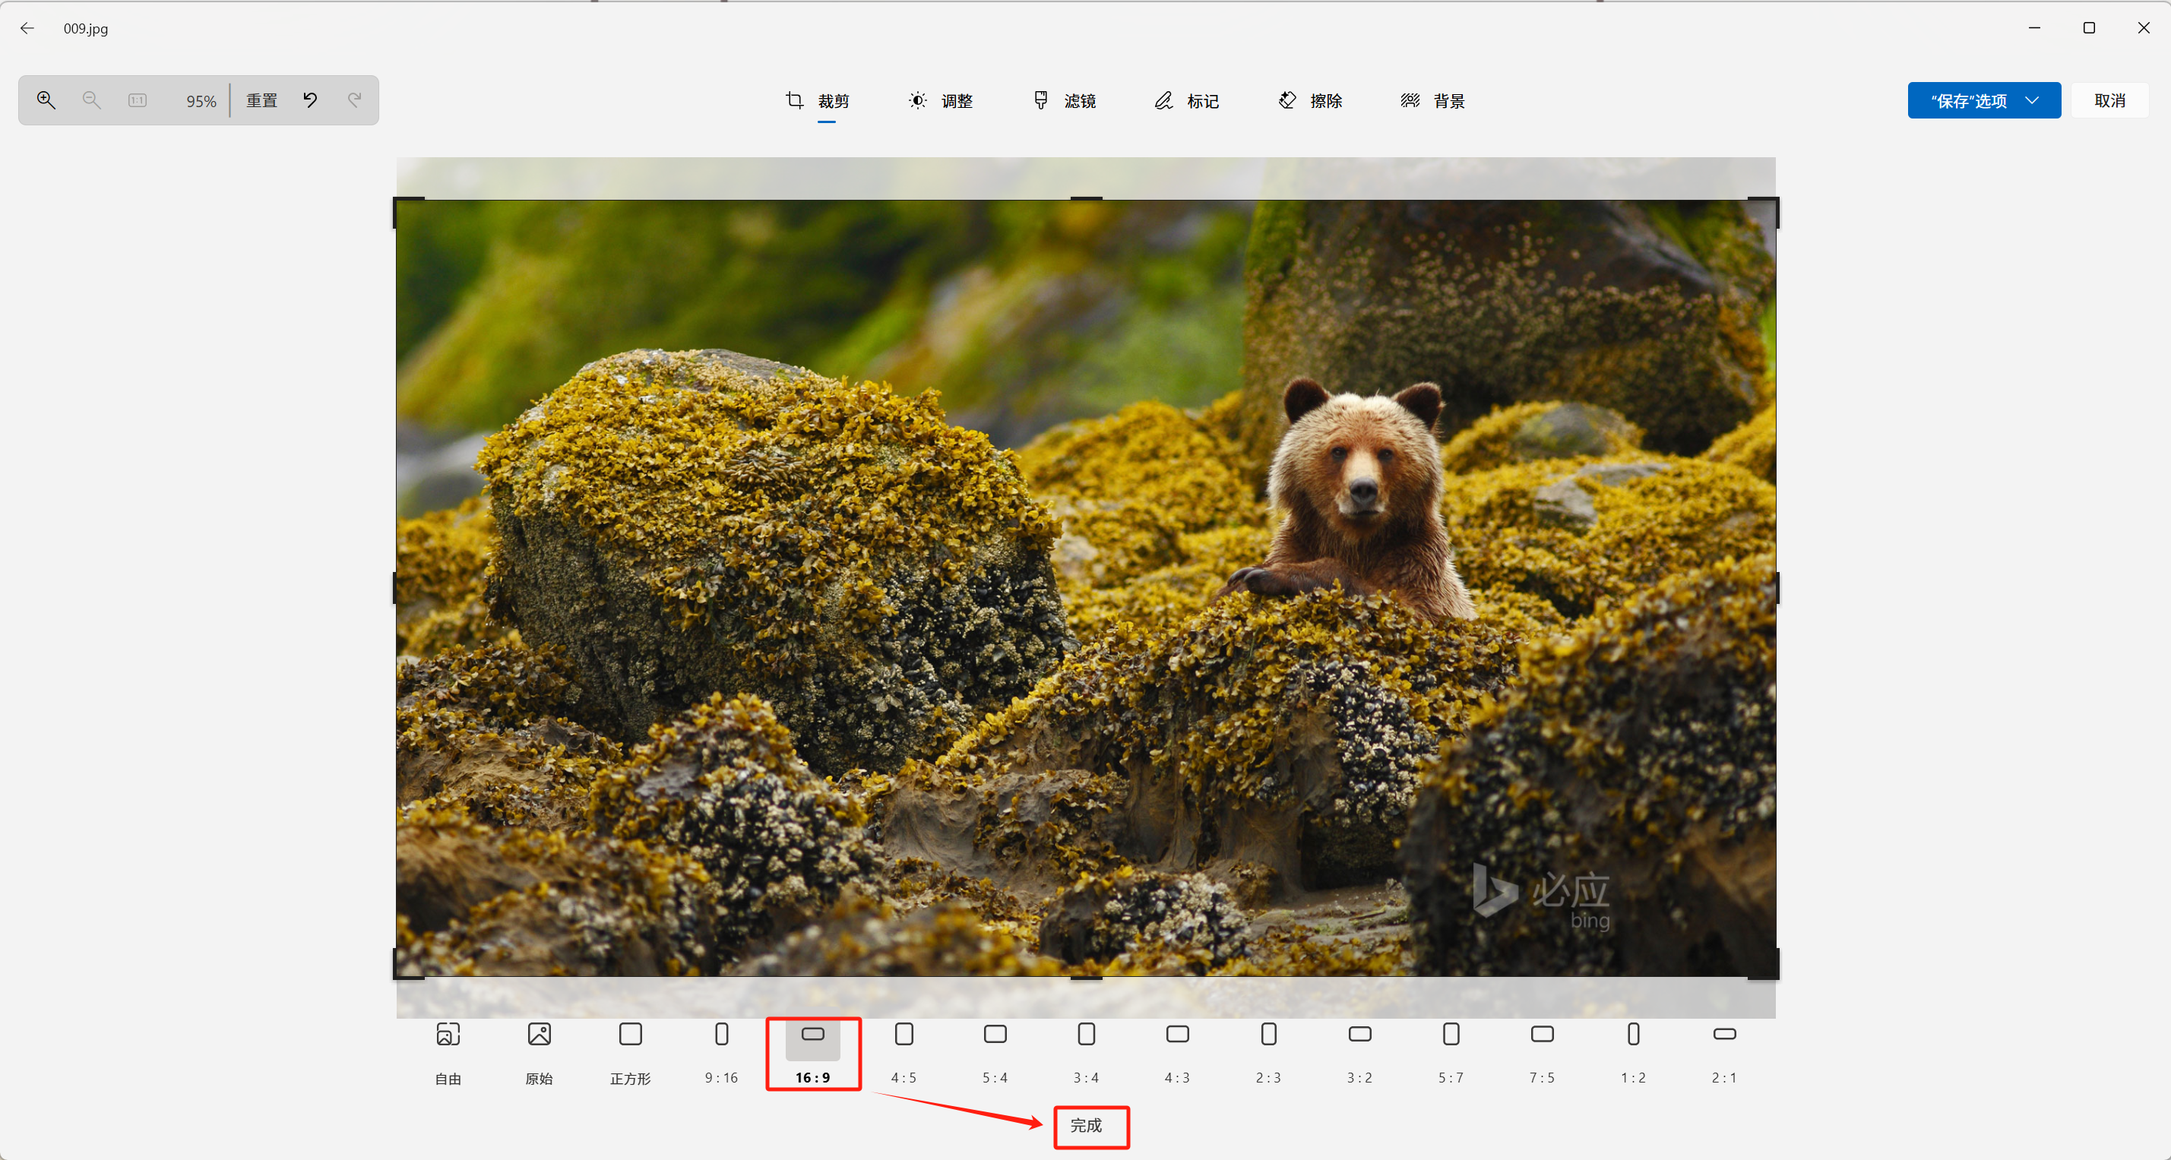Click the redo arrow icon
Screen dimensions: 2171x1160
click(355, 100)
